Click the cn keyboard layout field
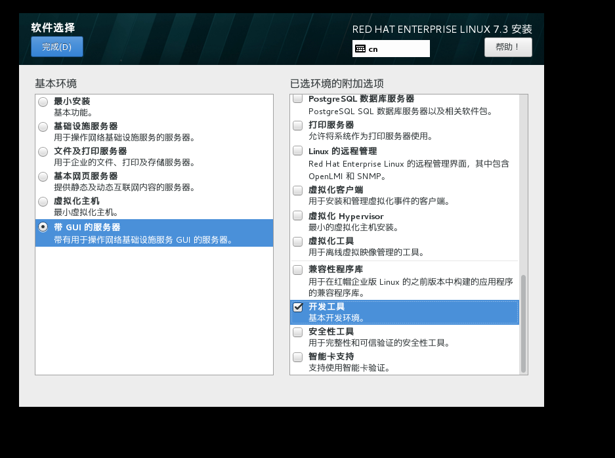The image size is (615, 458). coord(391,49)
